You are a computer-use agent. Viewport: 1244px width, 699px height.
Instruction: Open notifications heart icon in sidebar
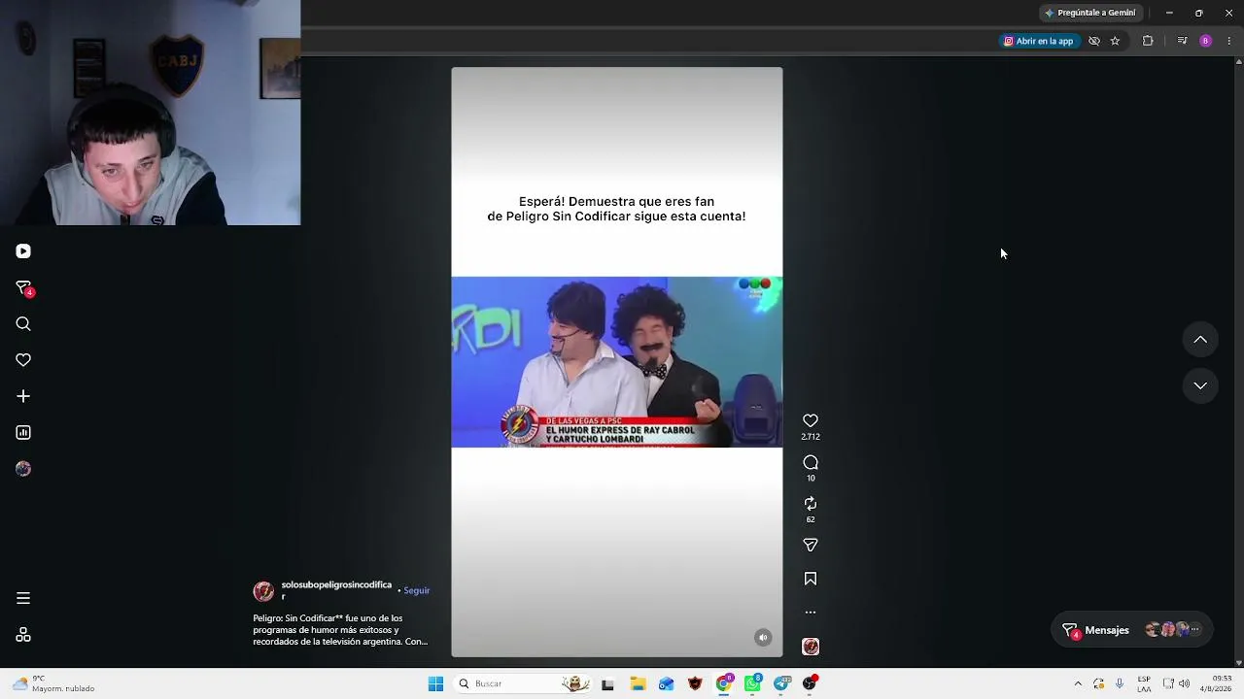coord(23,360)
